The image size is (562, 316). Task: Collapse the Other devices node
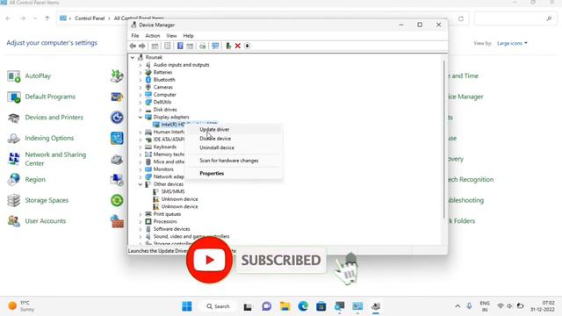(140, 184)
